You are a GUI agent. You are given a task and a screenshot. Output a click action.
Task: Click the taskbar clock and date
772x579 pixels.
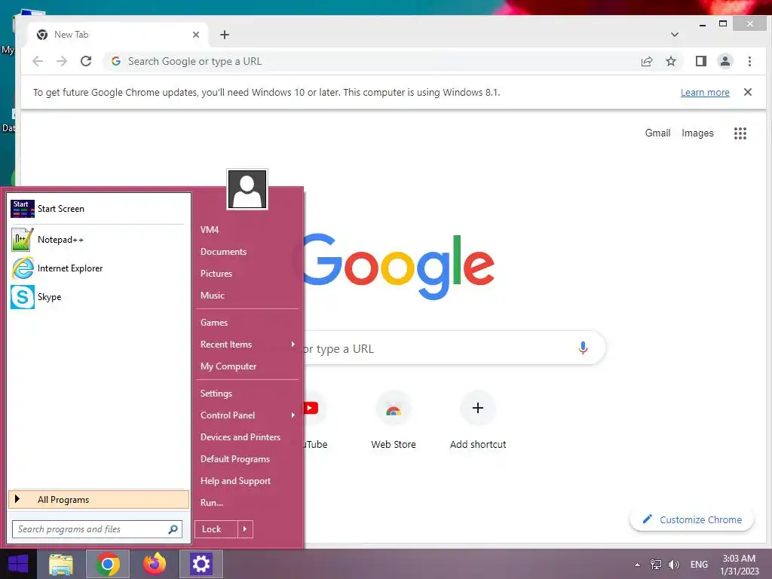(739, 565)
